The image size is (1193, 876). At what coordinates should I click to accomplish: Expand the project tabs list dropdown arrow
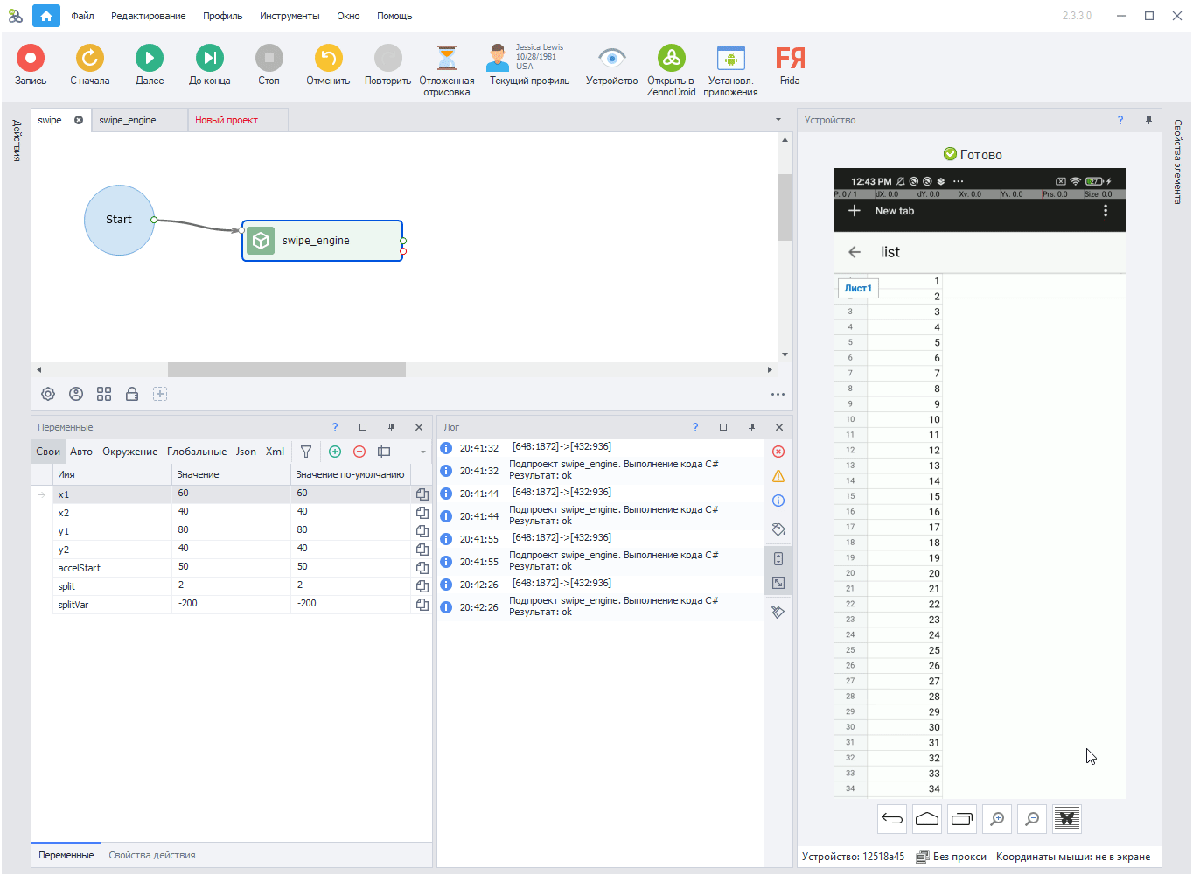[778, 120]
